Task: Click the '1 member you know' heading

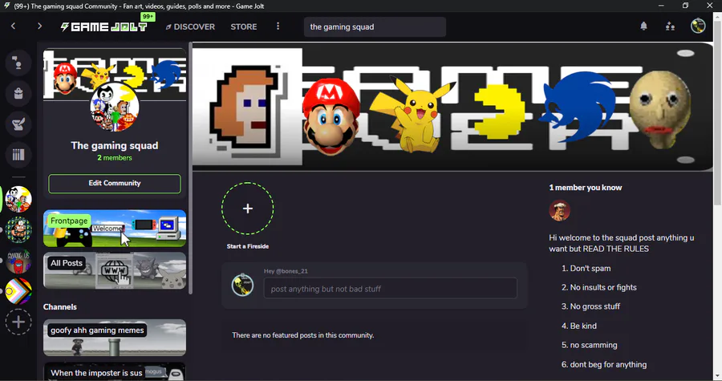Action: click(586, 188)
